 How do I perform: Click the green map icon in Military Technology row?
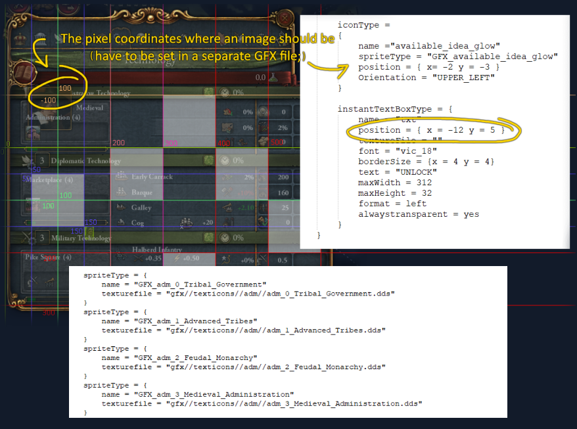click(x=209, y=238)
